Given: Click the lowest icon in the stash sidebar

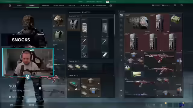Looking at the screenshot, I should click(x=121, y=95).
